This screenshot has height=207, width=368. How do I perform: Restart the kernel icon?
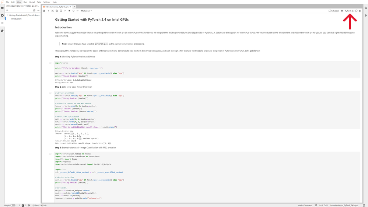click(73, 11)
